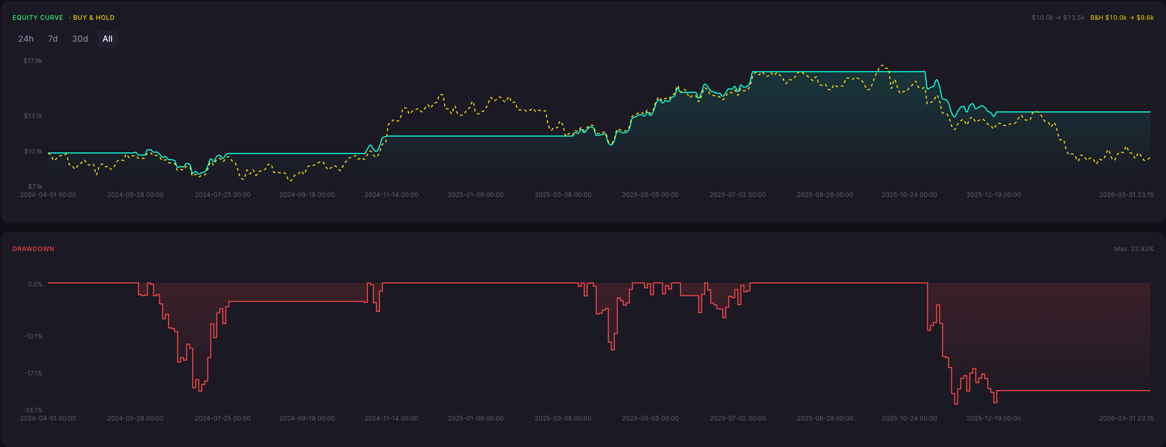Click equity chart date 2025-03-08 00:00

pyautogui.click(x=563, y=195)
